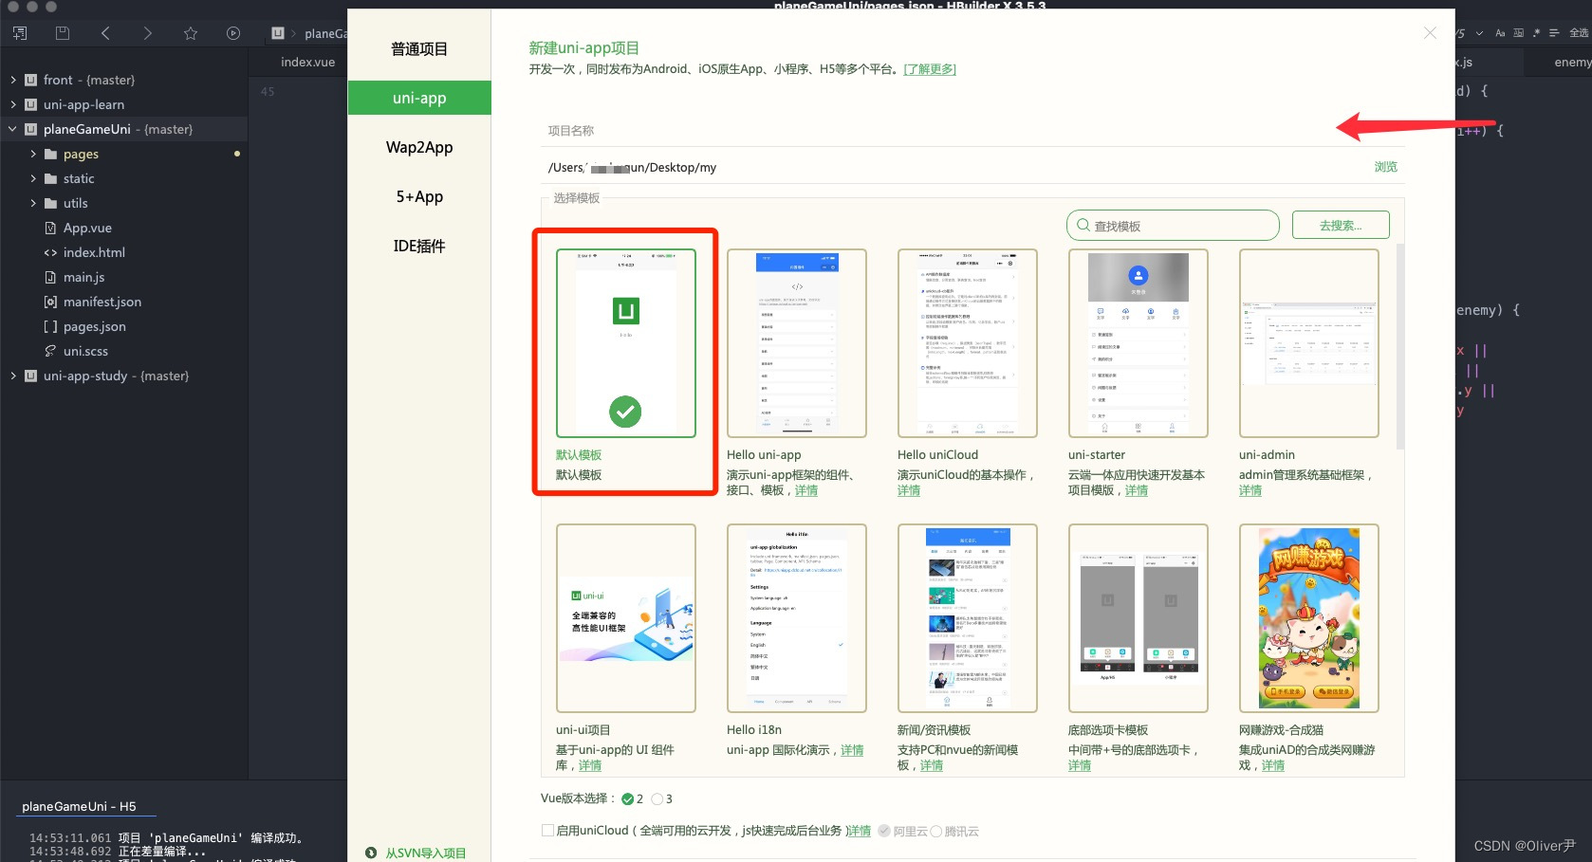Viewport: 1592px width, 862px height.
Task: Click the utils folder icon
Action: [x=51, y=203]
